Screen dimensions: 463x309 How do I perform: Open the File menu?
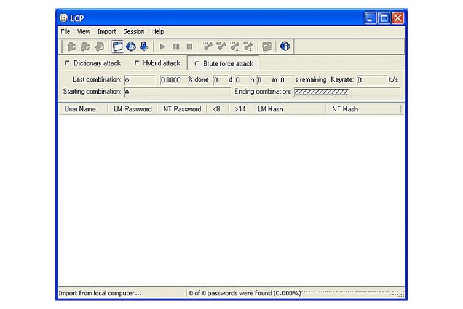coord(65,31)
